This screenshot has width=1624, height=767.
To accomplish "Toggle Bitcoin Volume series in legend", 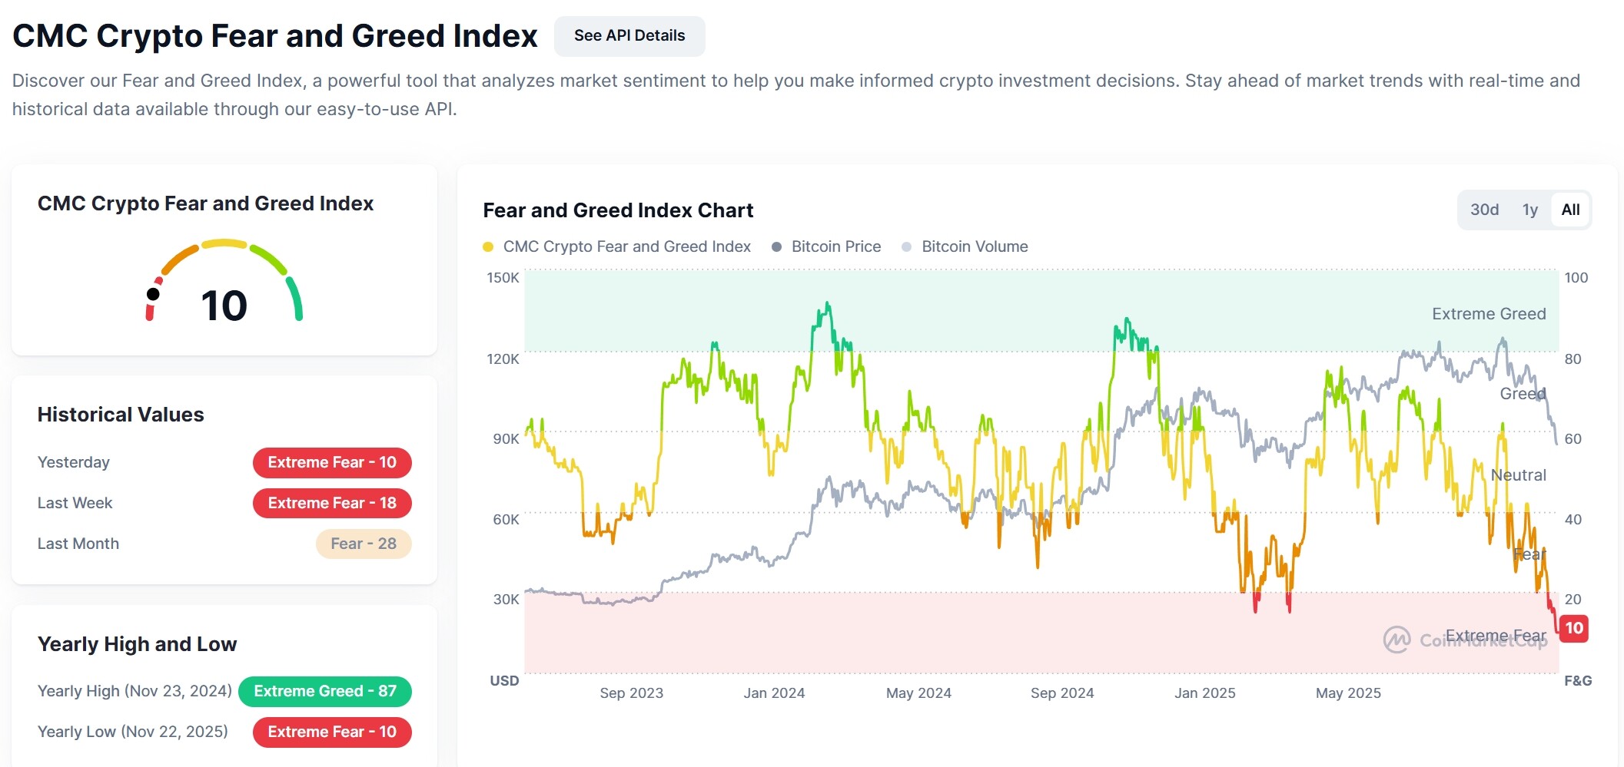I will coord(974,246).
